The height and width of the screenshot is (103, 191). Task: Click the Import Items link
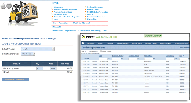57,30
